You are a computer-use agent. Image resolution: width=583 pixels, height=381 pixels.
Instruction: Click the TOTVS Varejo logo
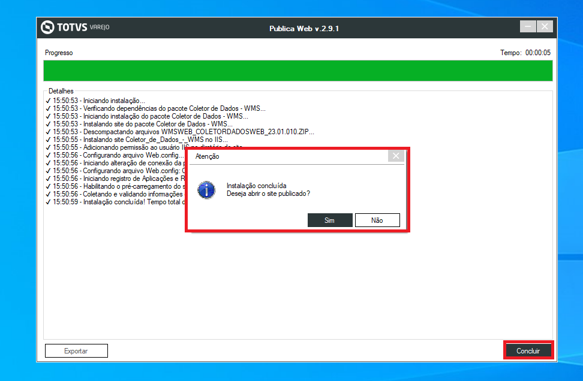75,27
